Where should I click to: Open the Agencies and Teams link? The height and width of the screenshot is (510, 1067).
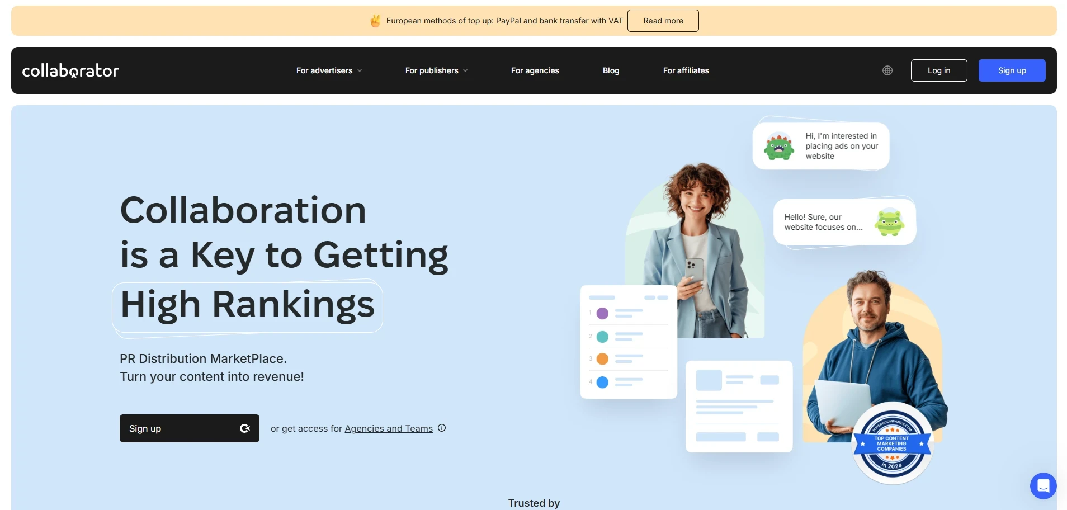coord(389,428)
